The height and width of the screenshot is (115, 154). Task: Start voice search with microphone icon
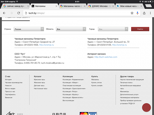138,13
